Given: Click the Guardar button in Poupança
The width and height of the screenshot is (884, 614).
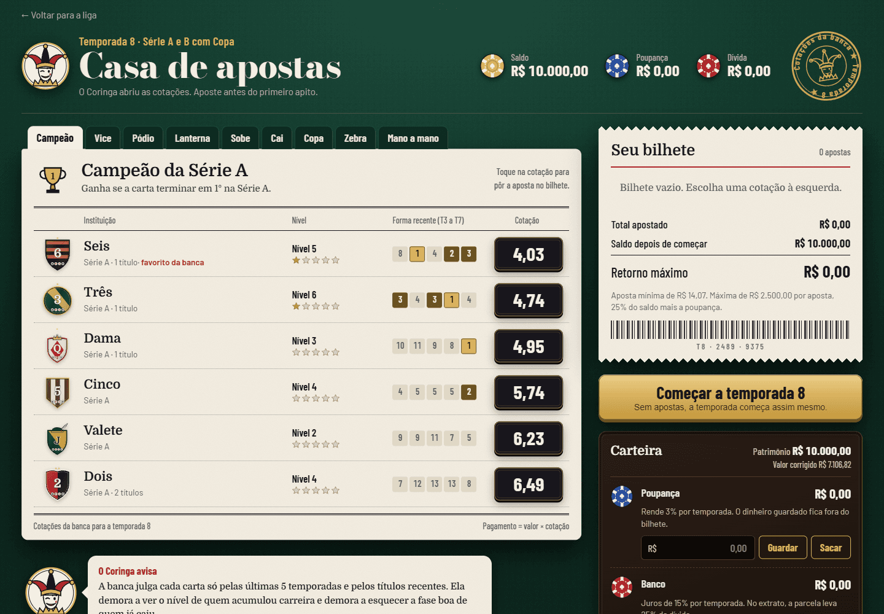Looking at the screenshot, I should 783,548.
